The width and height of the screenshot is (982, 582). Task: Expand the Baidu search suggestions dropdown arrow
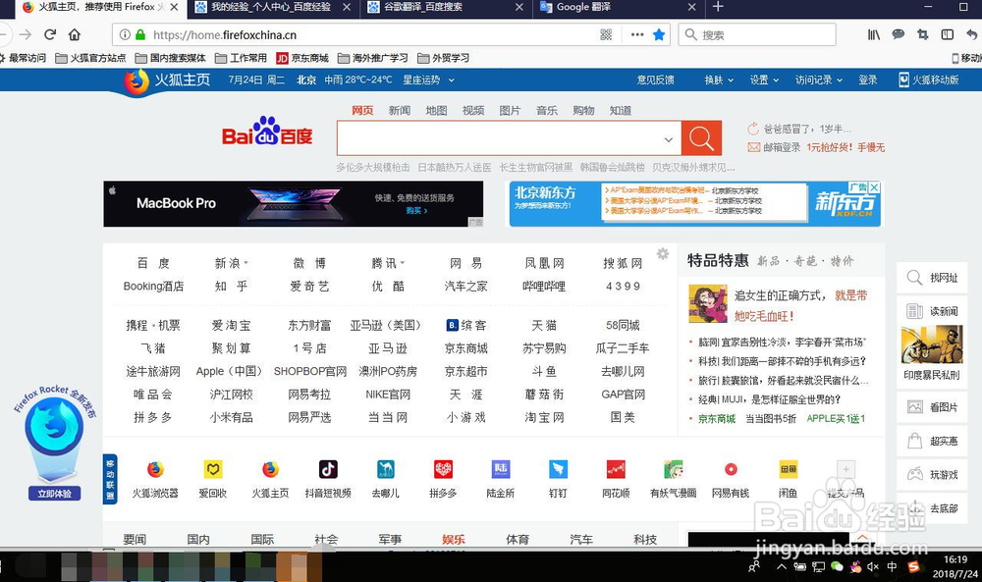coord(668,139)
